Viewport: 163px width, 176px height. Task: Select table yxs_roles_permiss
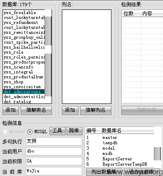click(24, 57)
